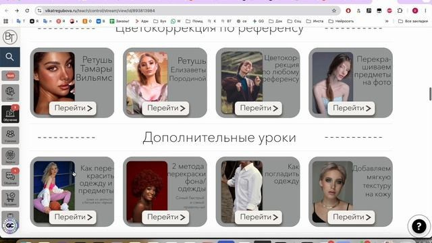Open the Адм bookmark
This screenshot has height=243, width=432.
tap(142, 21)
